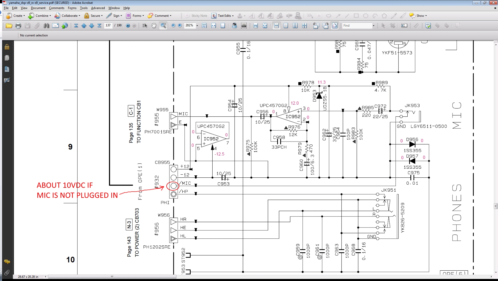Open the Pages panel in sidebar
The height and width of the screenshot is (281, 498).
[7, 58]
